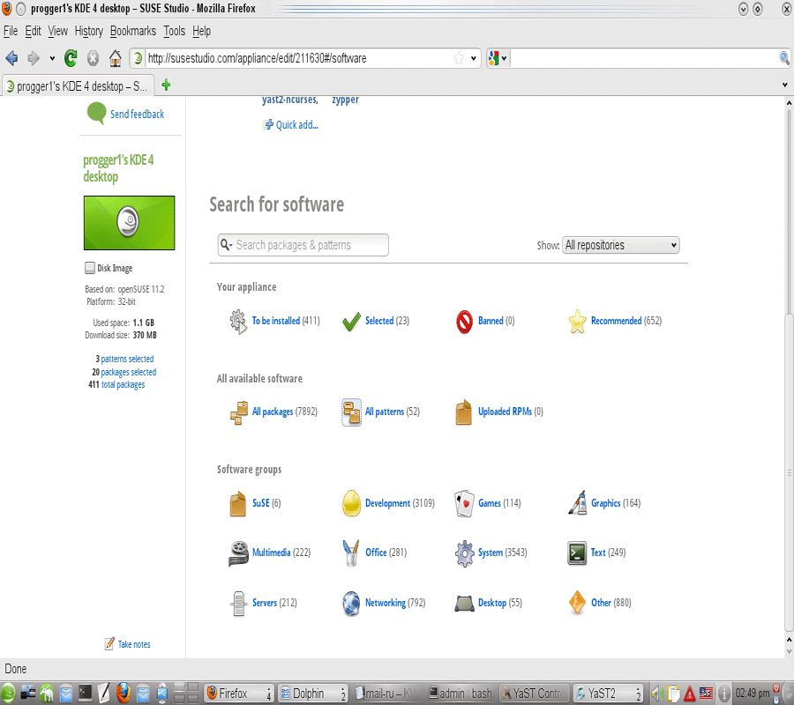794x705 pixels.
Task: Open the navigation history dropdown arrow
Action: click(x=52, y=59)
